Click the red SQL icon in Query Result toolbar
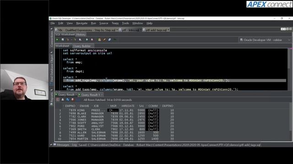 tap(73, 100)
